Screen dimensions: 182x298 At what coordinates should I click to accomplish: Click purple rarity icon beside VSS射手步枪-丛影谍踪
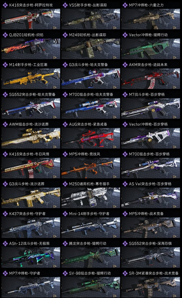pos(65,5)
